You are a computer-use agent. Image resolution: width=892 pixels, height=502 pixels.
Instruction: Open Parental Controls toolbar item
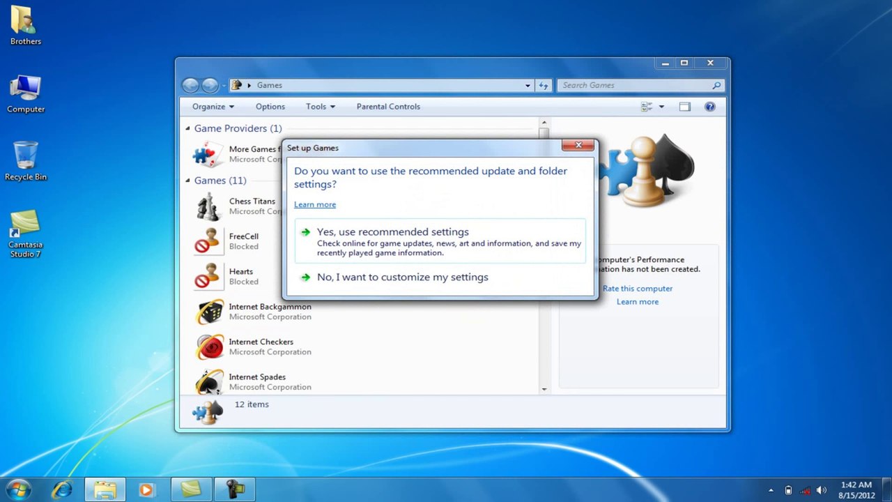[388, 107]
